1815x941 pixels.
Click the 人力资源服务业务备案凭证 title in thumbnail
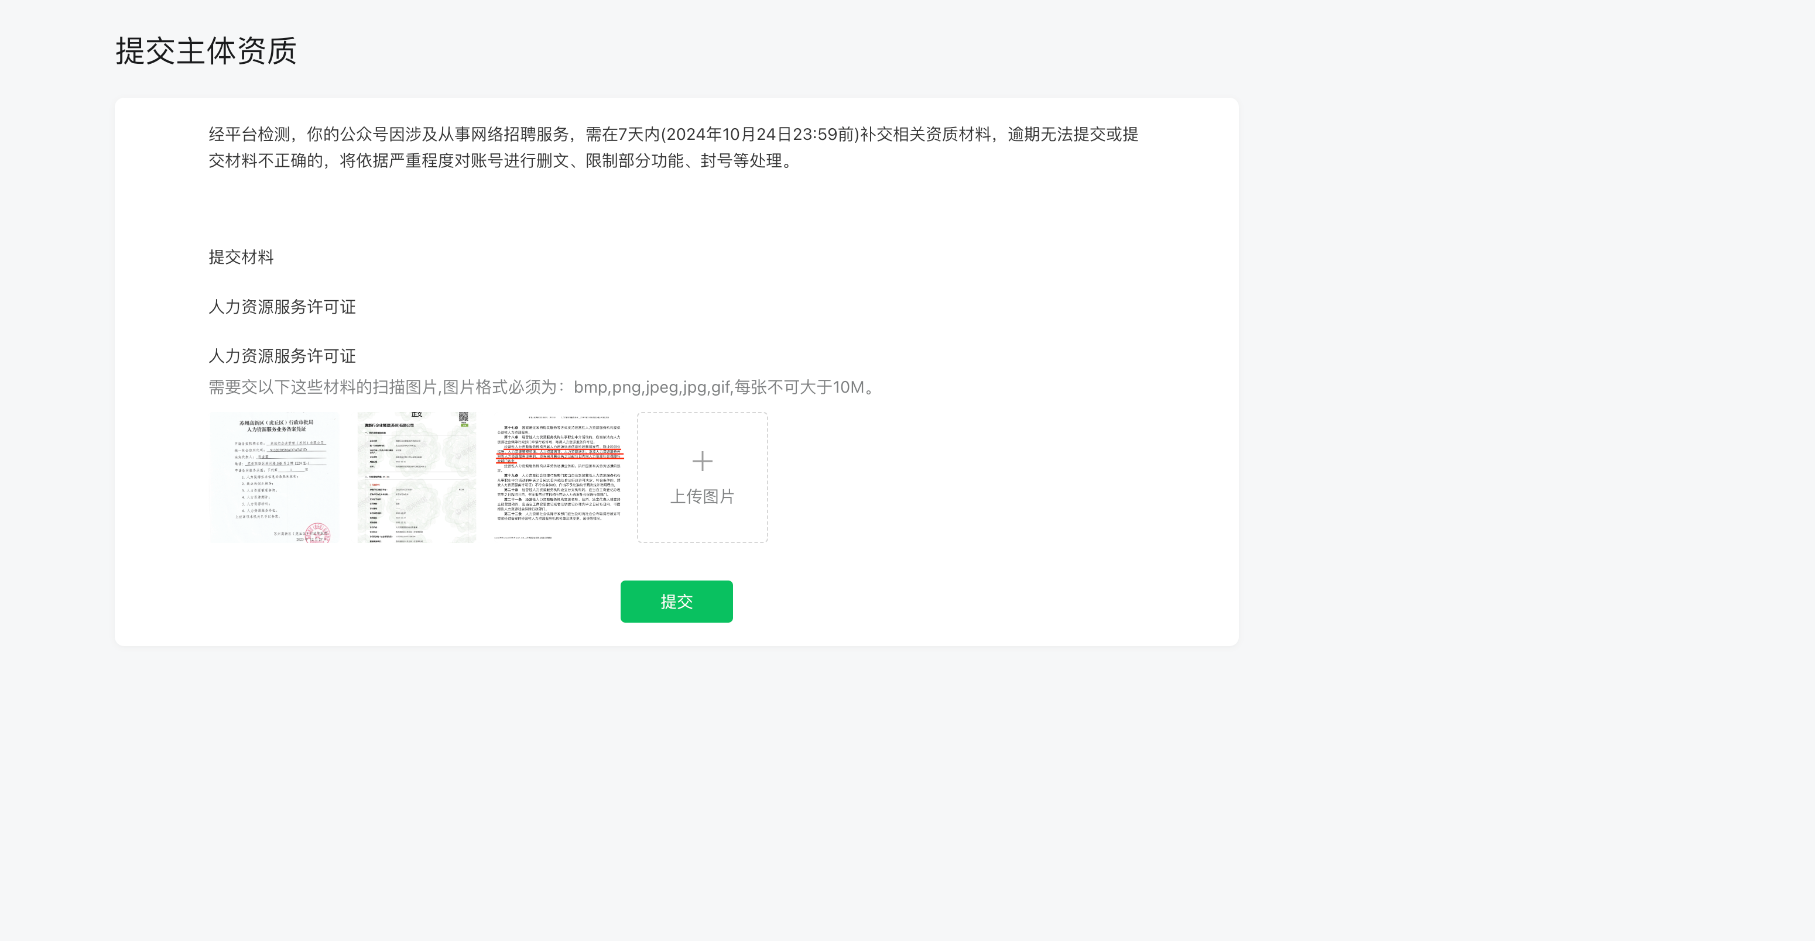point(276,429)
